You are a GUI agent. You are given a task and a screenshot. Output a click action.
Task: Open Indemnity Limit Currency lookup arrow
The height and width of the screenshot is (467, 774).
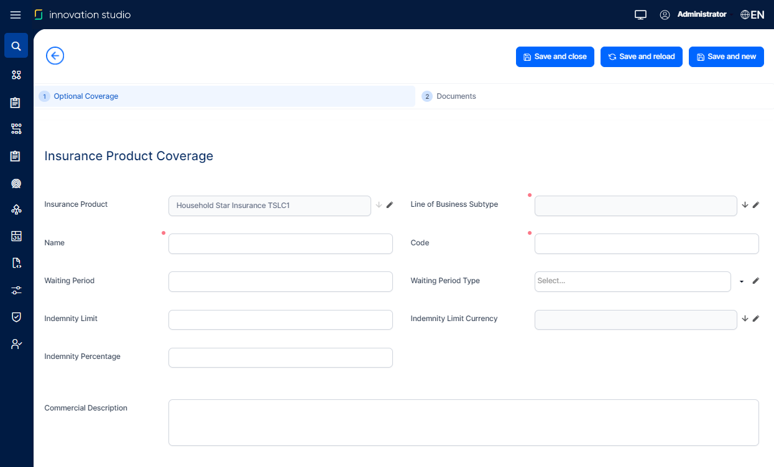tap(745, 319)
